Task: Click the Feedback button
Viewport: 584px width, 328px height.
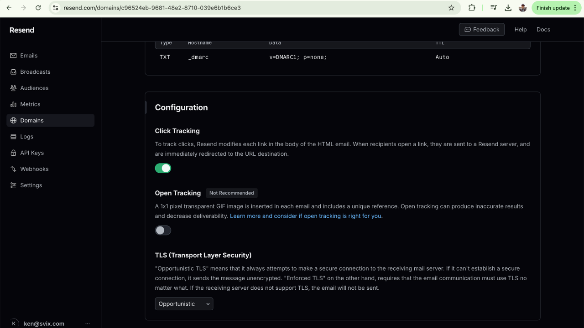Action: pyautogui.click(x=481, y=30)
